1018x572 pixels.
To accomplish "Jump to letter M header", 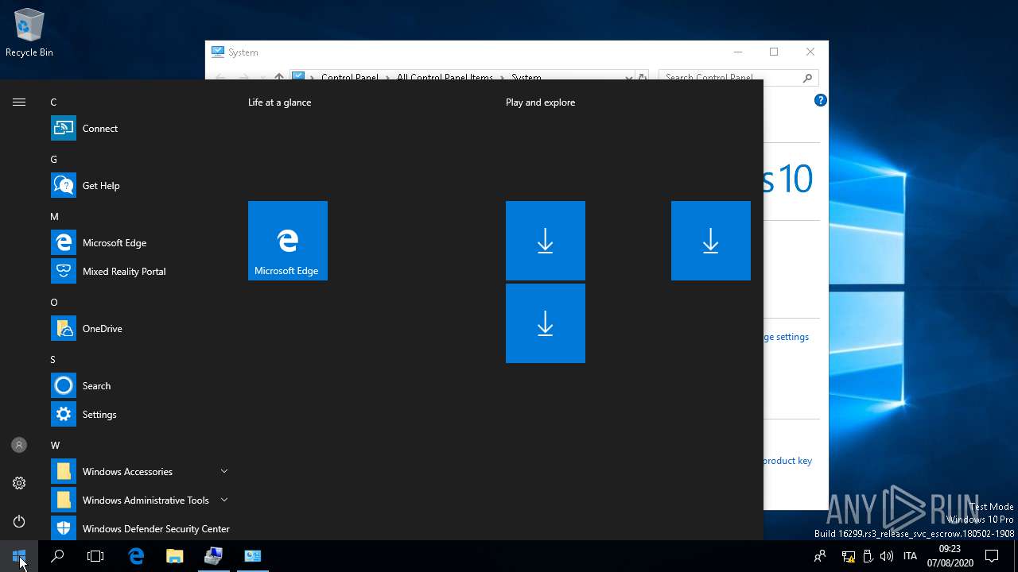I will (54, 216).
